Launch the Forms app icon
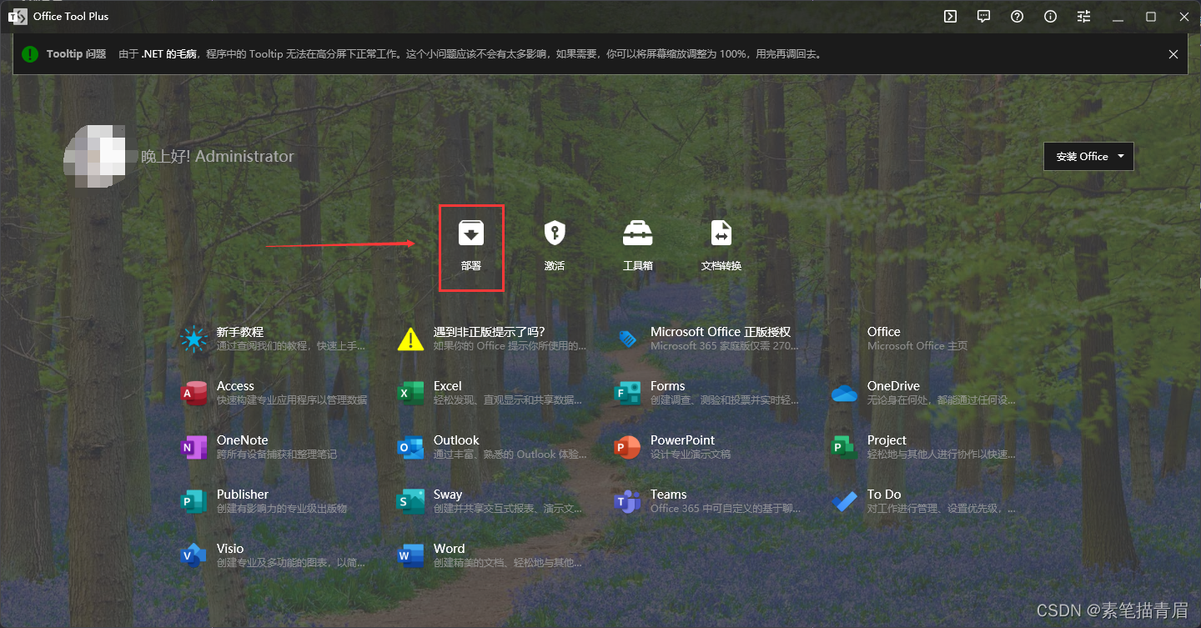 (x=627, y=393)
